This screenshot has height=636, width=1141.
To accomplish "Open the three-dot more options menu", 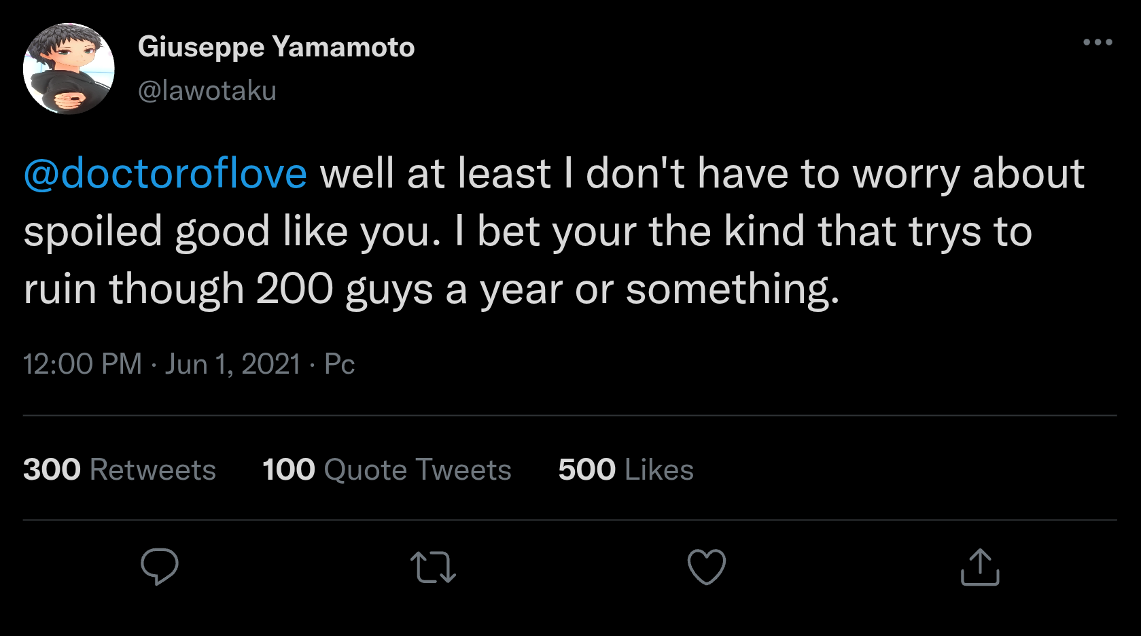I will (x=1098, y=42).
